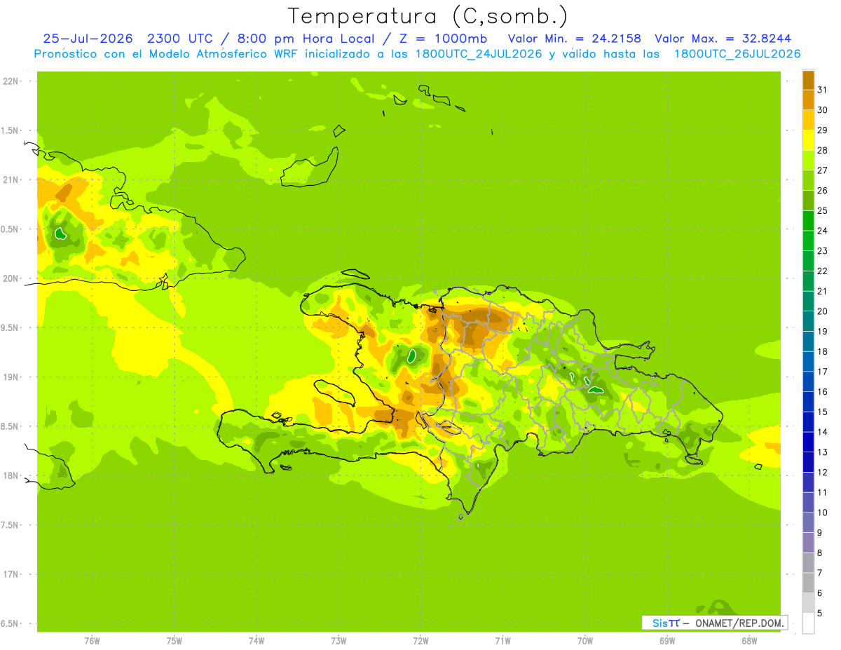Viewport: 841px width, 650px height.
Task: Click the 5 value on the color scale
Action: pyautogui.click(x=819, y=613)
